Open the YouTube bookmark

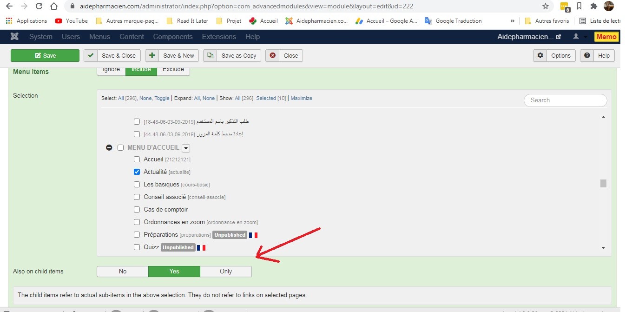click(x=72, y=21)
